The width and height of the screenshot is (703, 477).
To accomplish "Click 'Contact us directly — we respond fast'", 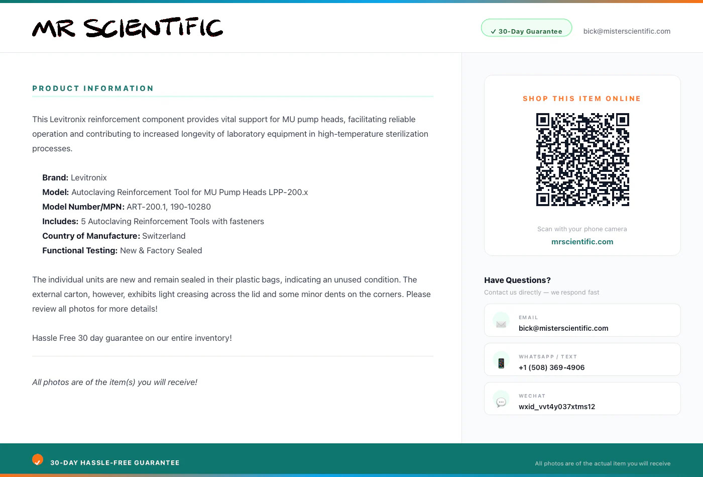I will 542,293.
